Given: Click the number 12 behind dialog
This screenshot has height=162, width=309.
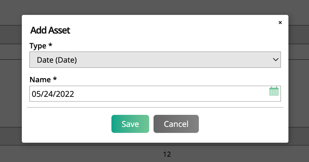Looking at the screenshot, I should [x=167, y=154].
